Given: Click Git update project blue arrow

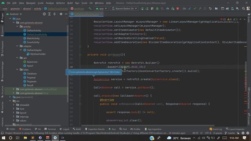Looking at the screenshot, I should pos(190,9).
